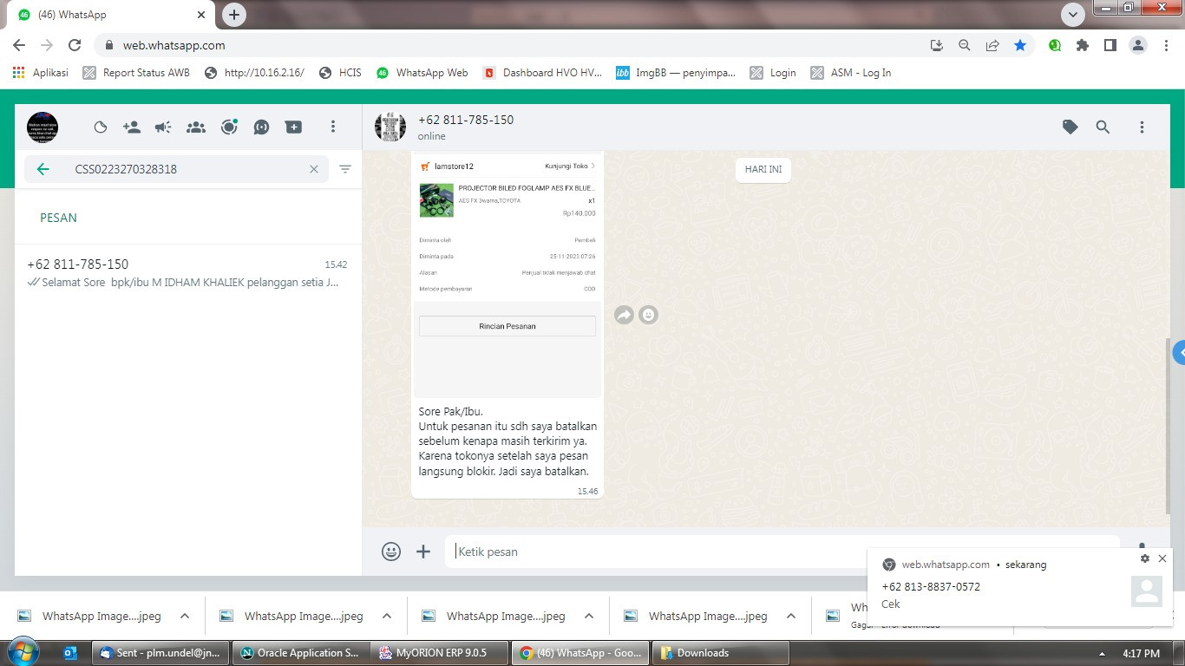Open the Communities group icon
This screenshot has height=666, width=1185.
pos(196,127)
